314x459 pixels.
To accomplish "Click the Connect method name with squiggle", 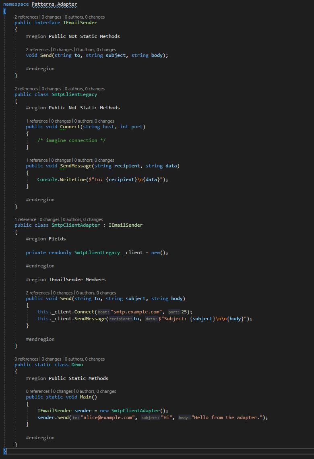I will pos(70,127).
